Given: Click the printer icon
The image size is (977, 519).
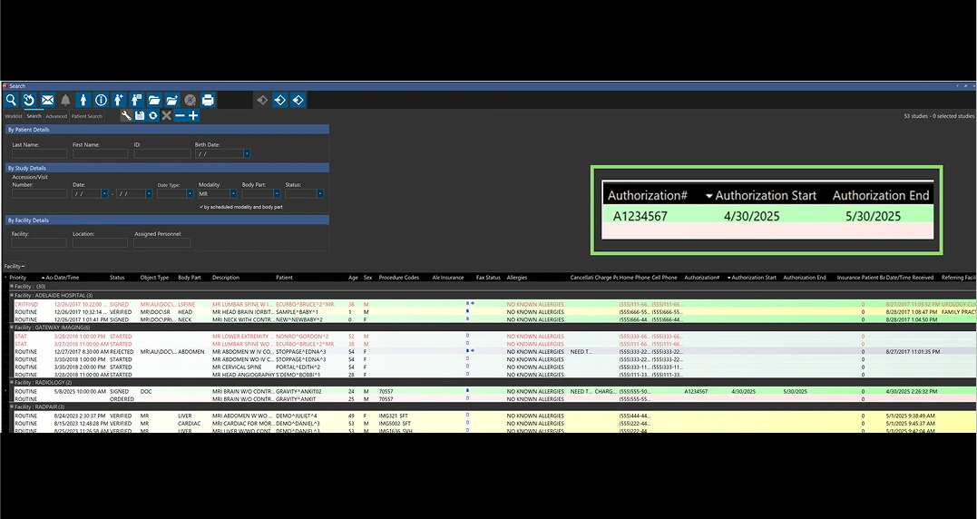Looking at the screenshot, I should coord(208,100).
